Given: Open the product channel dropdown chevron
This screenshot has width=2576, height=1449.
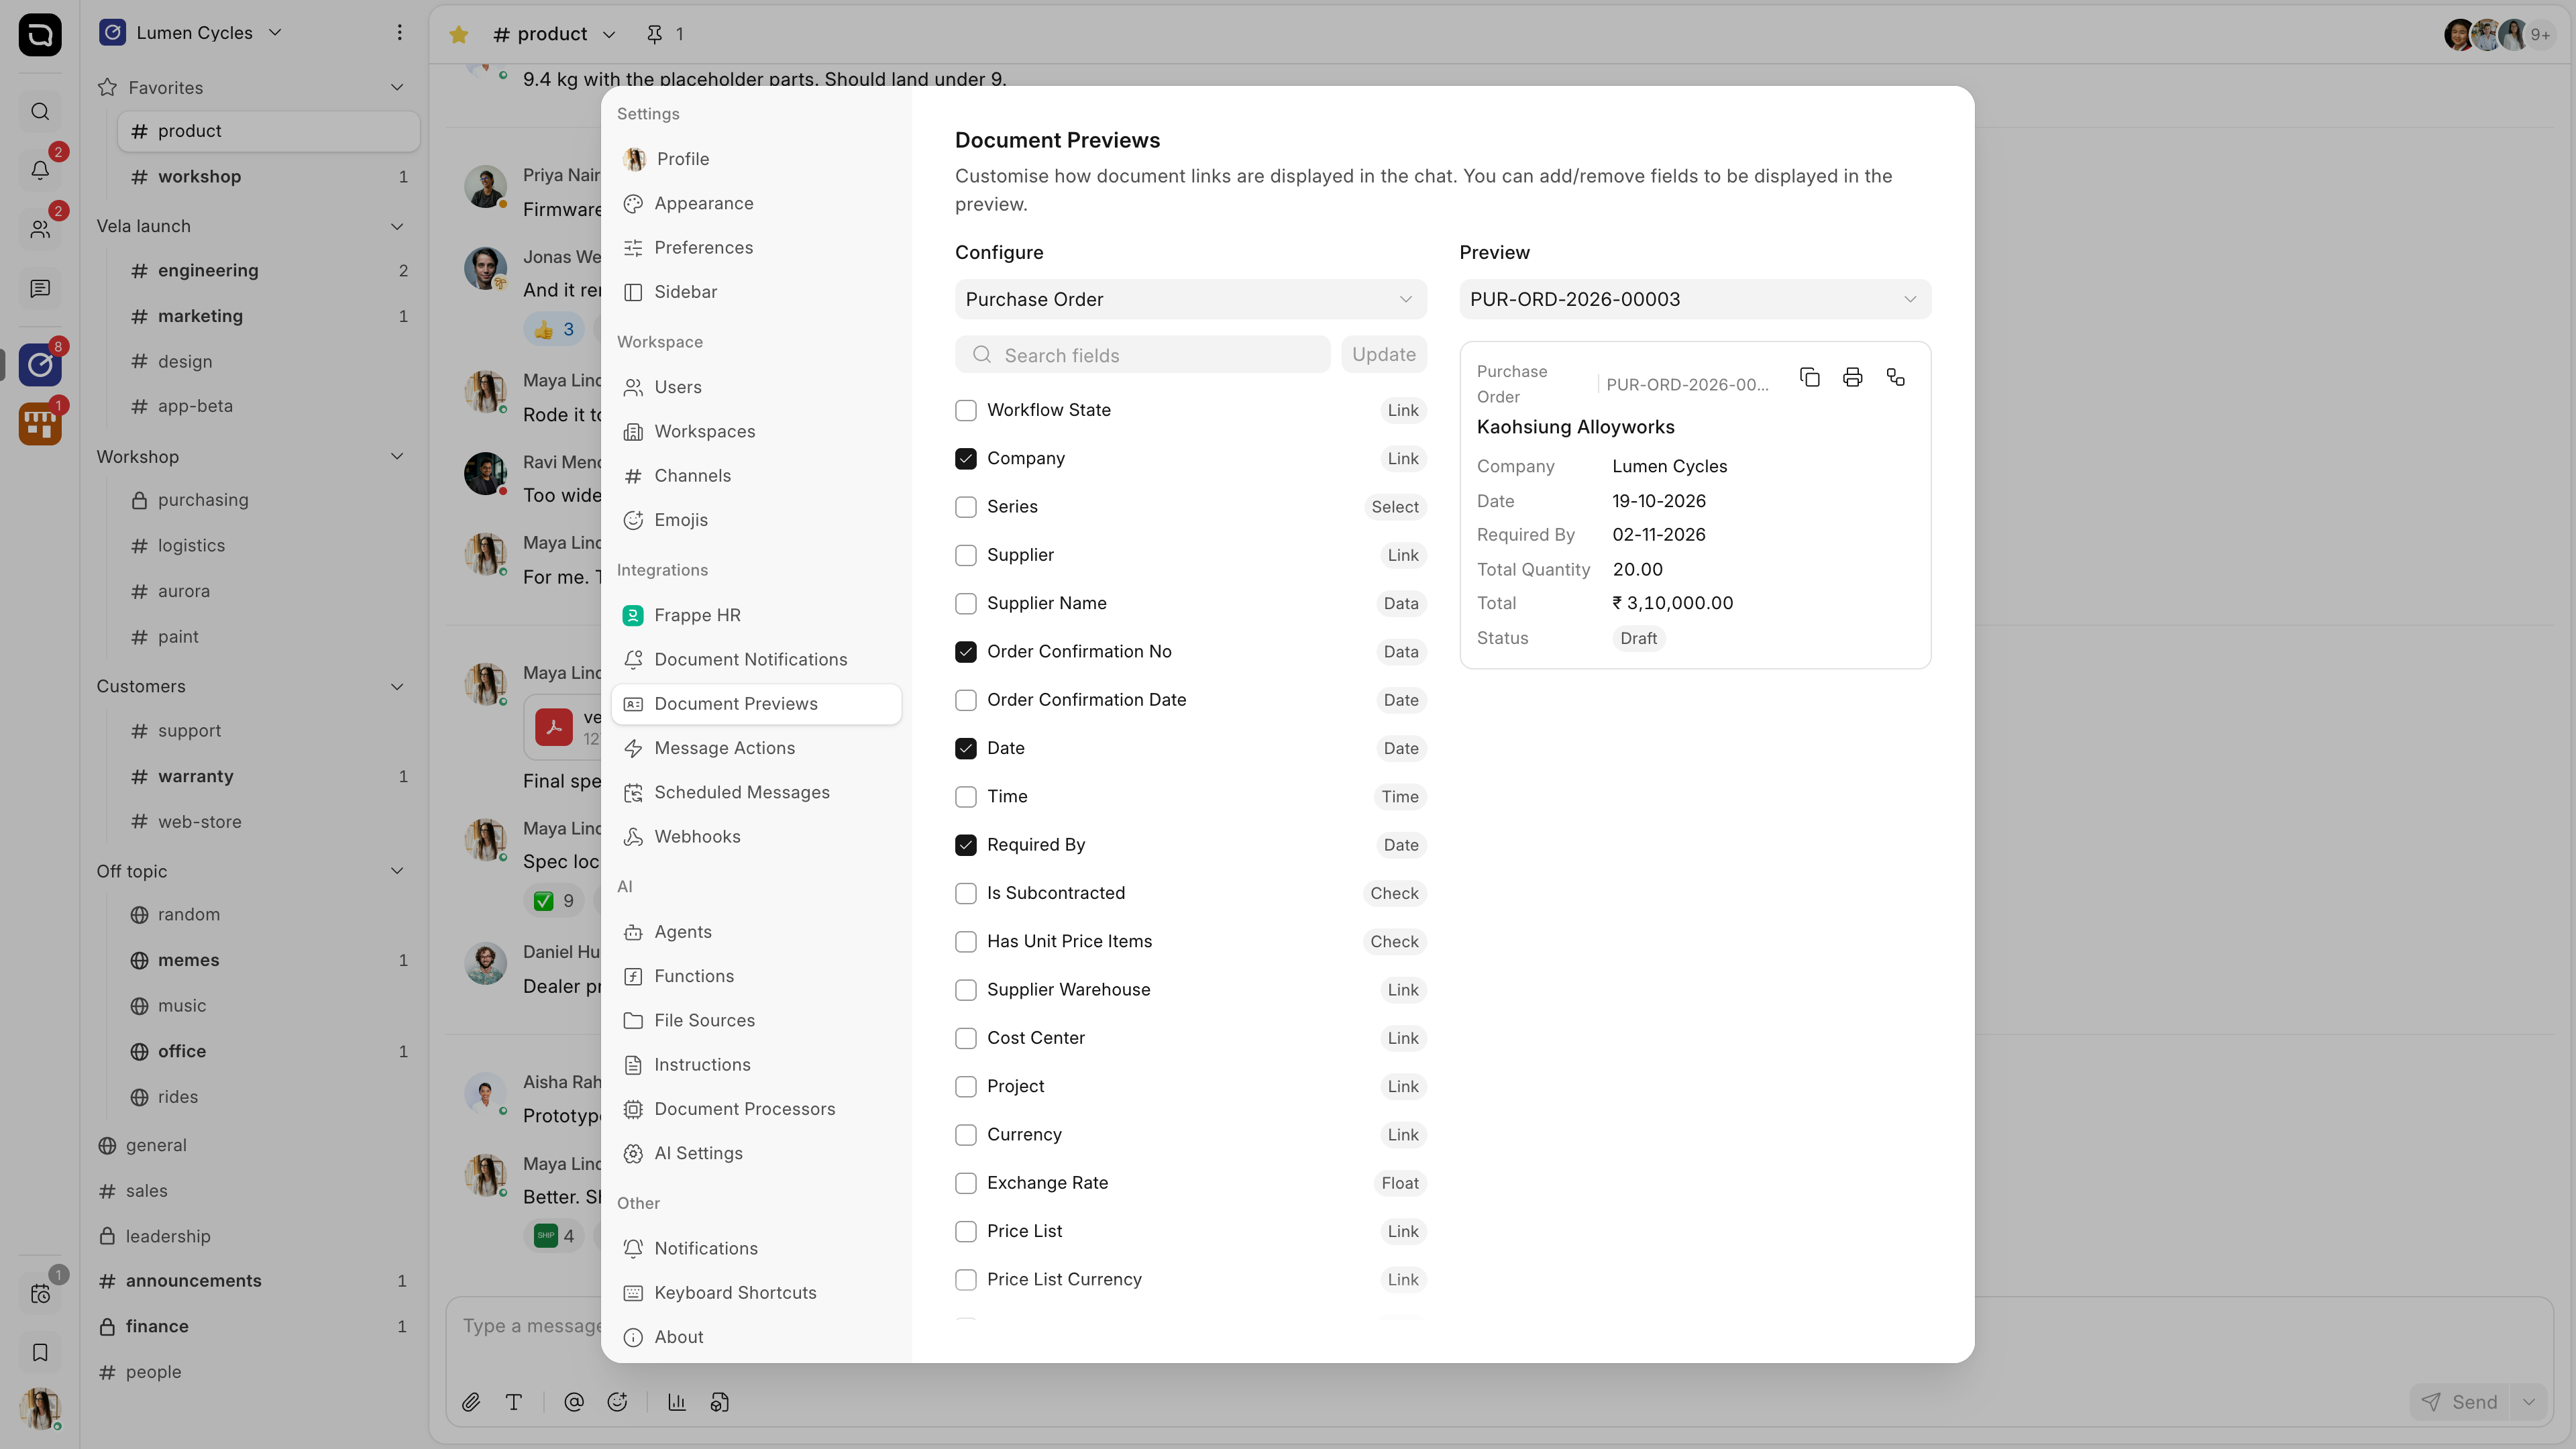Looking at the screenshot, I should (x=609, y=34).
